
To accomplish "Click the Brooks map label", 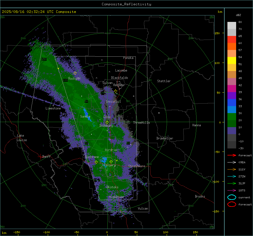I will 200,196.
